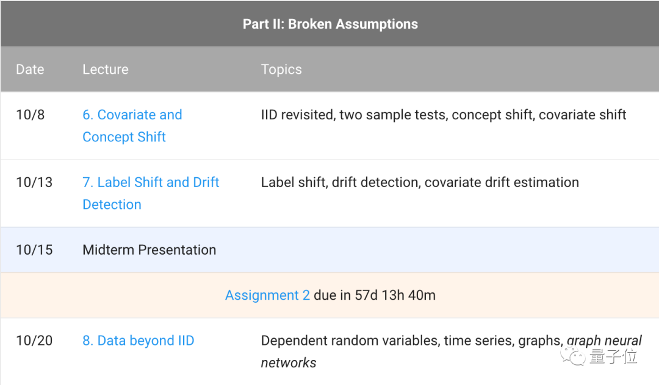659x385 pixels.
Task: Click the WeChat logo icon in watermark
Action: (574, 356)
